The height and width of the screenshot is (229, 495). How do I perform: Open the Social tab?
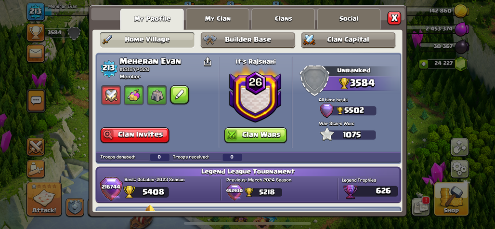(349, 19)
